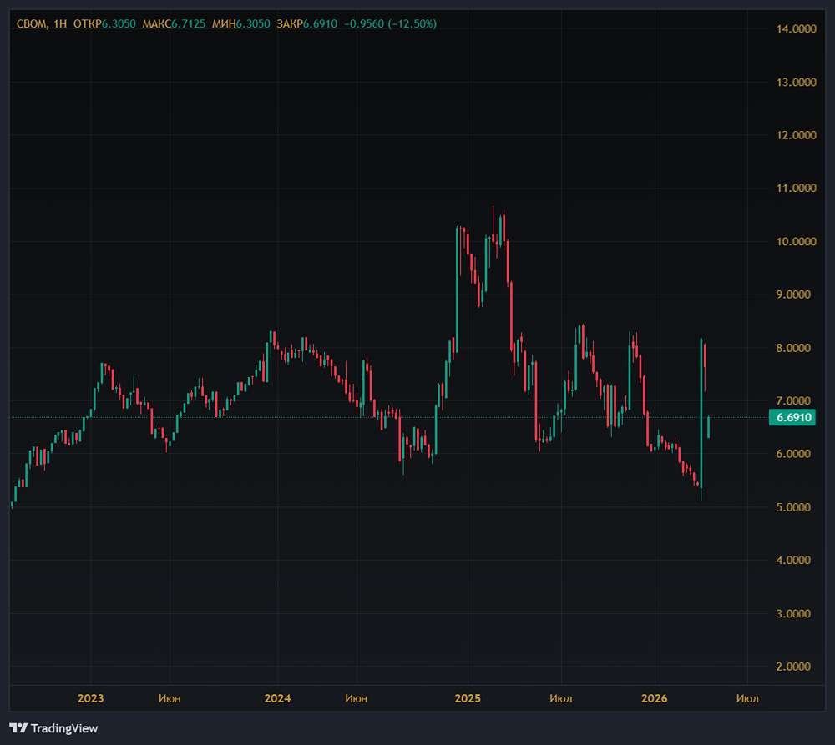Click the Июн label after 2023
This screenshot has width=835, height=745.
coord(170,698)
